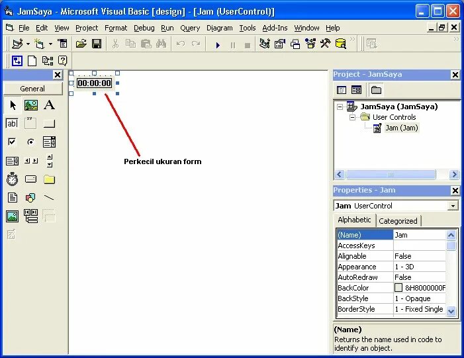The height and width of the screenshot is (358, 464).
Task: Select the vertical scrollbar tool
Action: [x=50, y=161]
